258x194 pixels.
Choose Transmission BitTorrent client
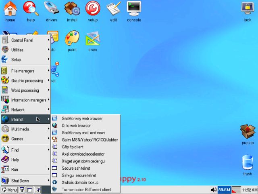tap(86, 190)
